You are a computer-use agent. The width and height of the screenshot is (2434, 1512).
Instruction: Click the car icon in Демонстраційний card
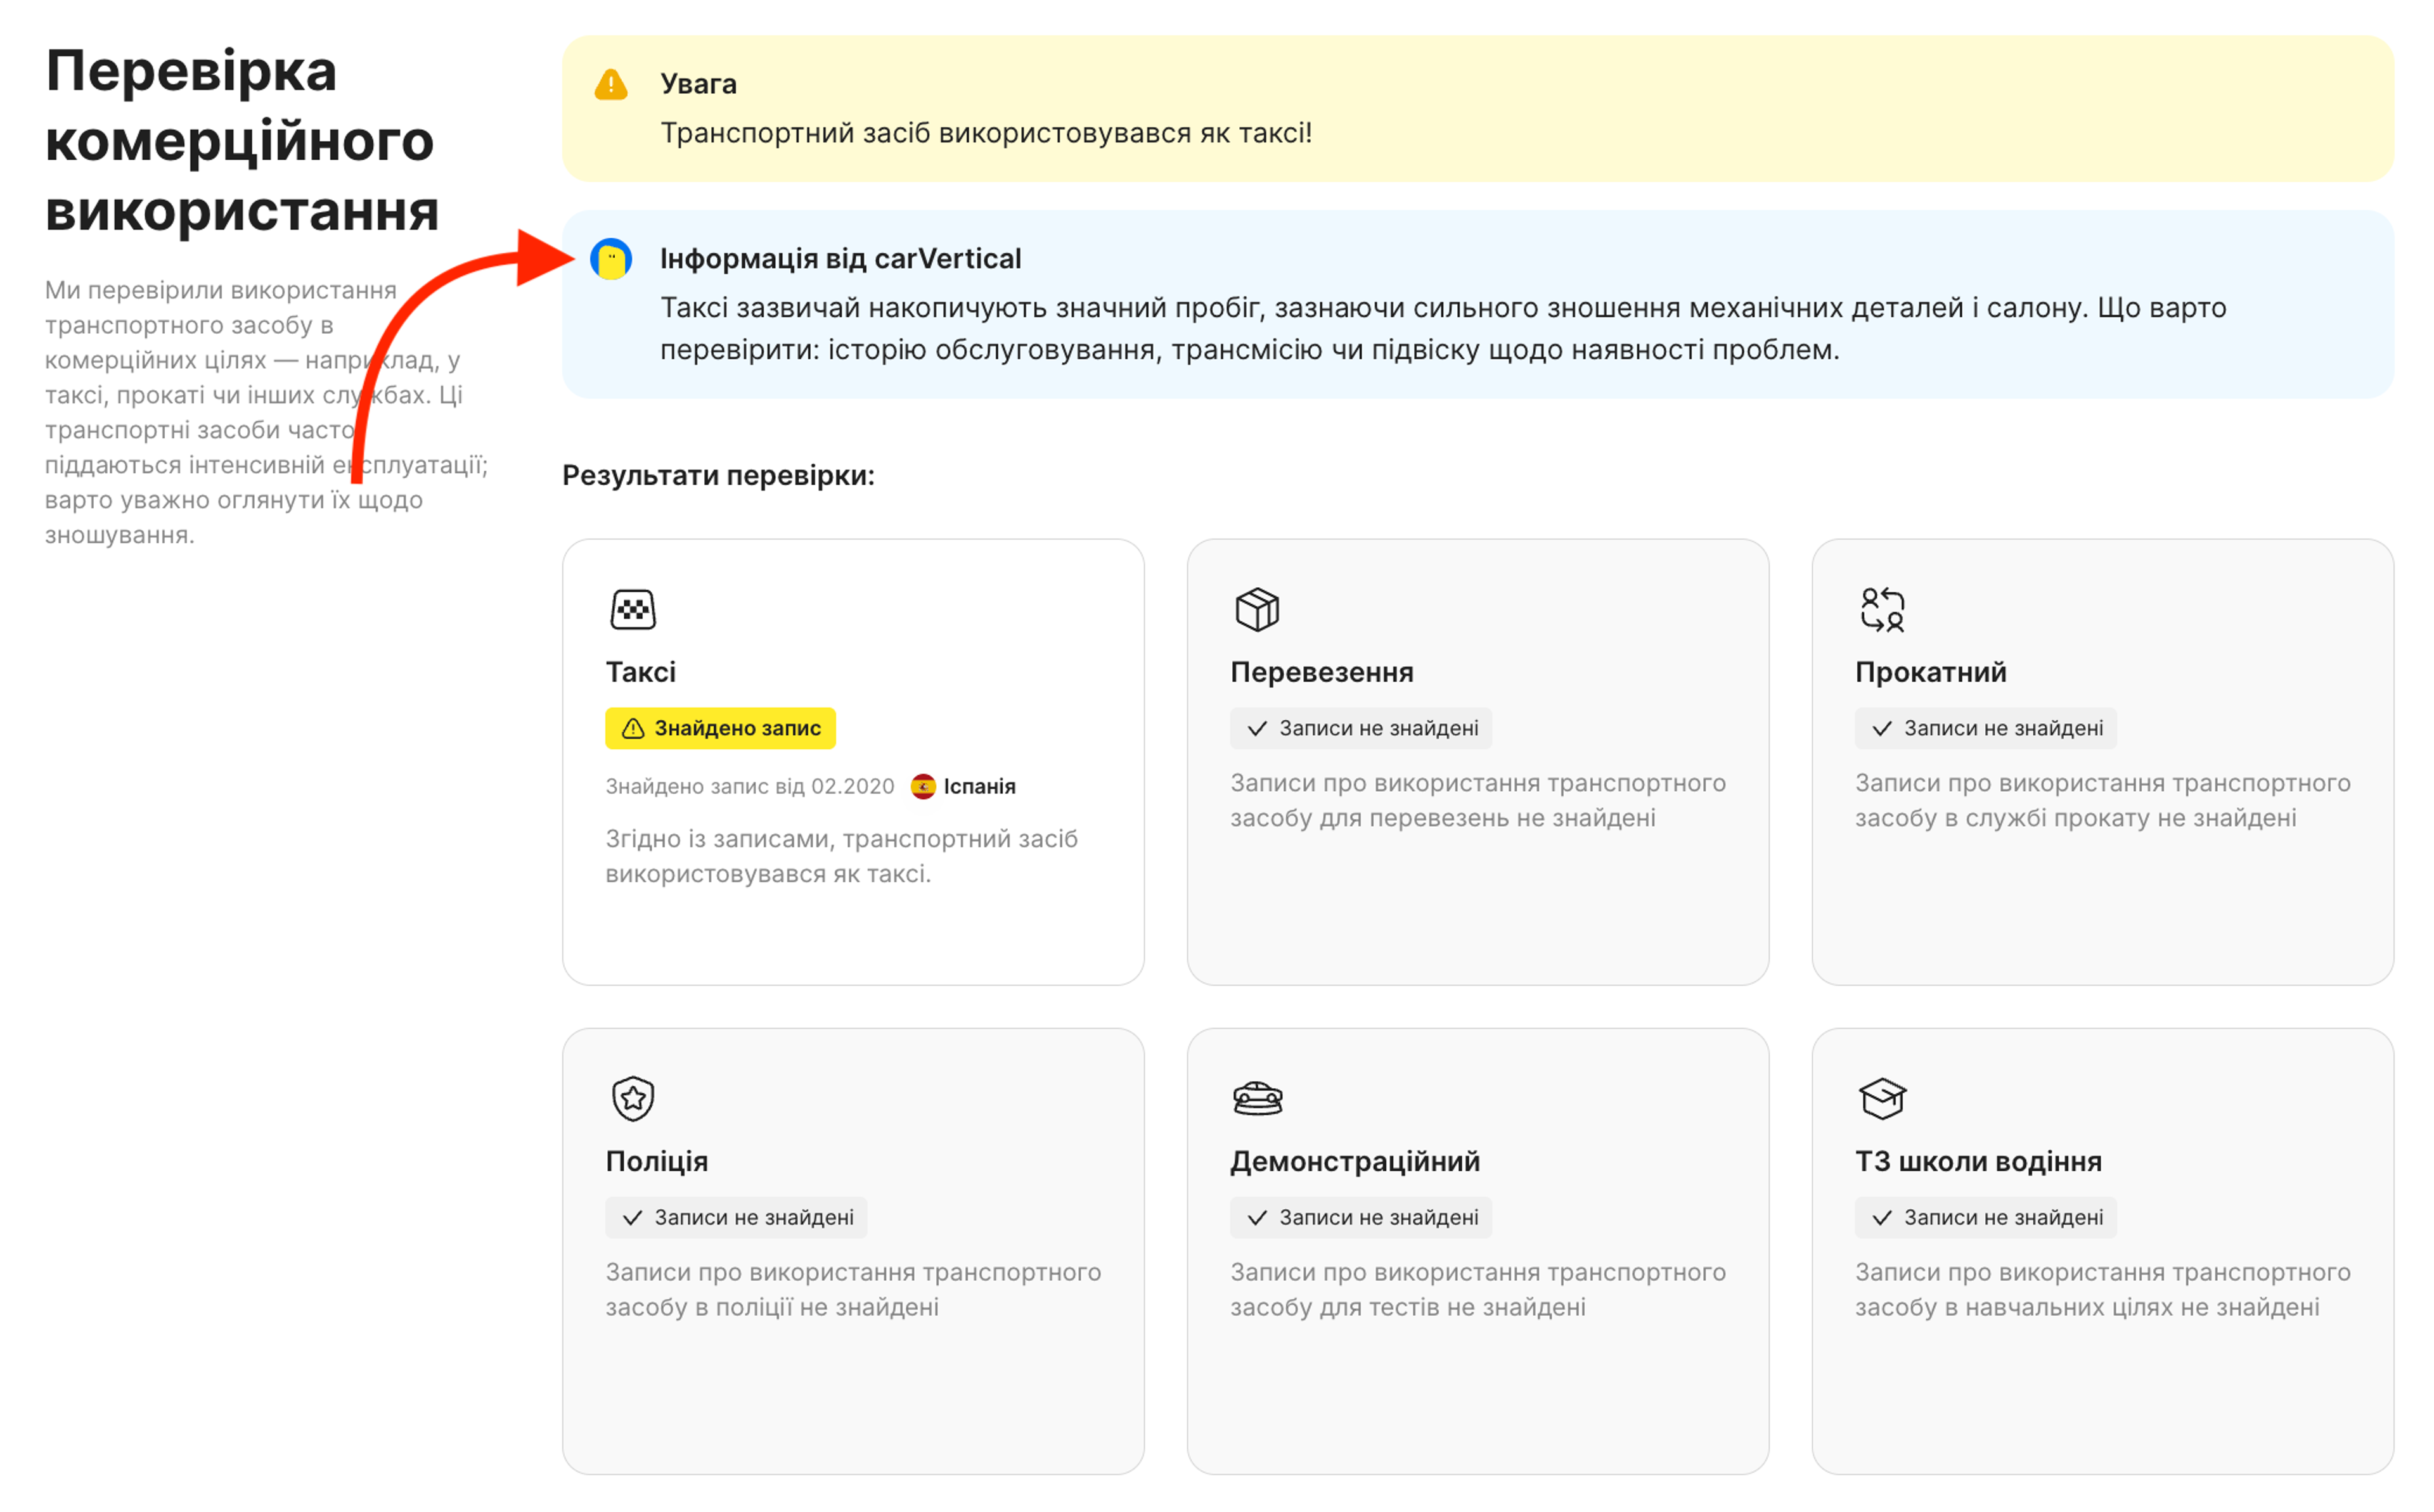point(1258,1098)
